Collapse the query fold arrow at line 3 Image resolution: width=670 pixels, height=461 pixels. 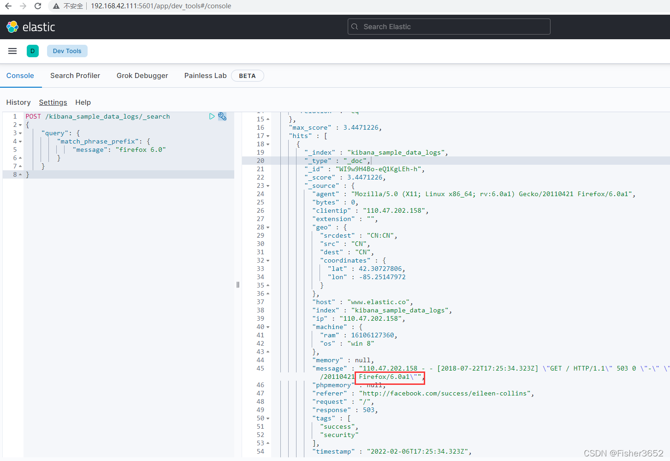click(20, 133)
